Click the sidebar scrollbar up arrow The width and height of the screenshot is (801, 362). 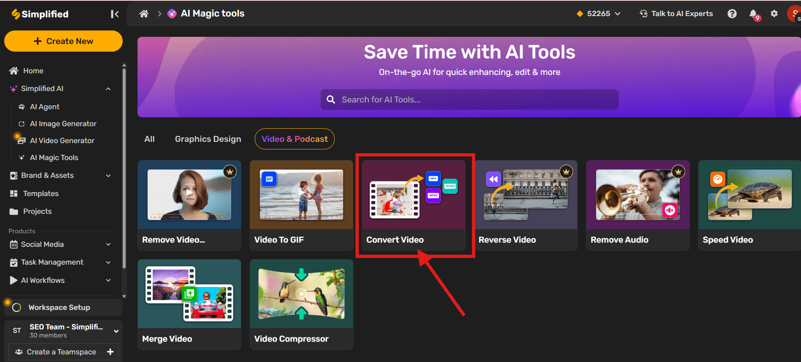click(124, 65)
